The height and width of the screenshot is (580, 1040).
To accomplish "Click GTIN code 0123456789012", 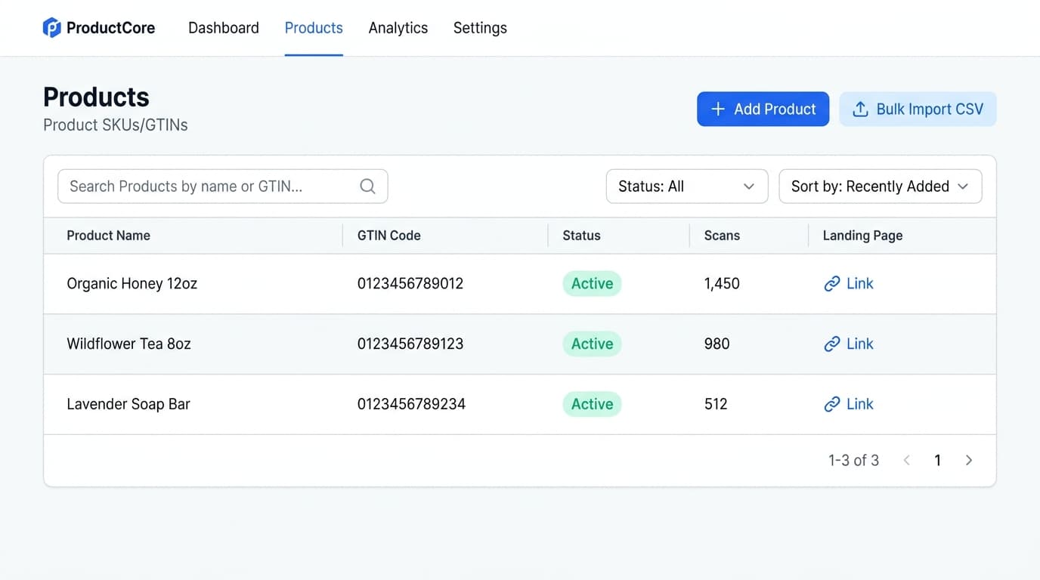I will (x=410, y=283).
